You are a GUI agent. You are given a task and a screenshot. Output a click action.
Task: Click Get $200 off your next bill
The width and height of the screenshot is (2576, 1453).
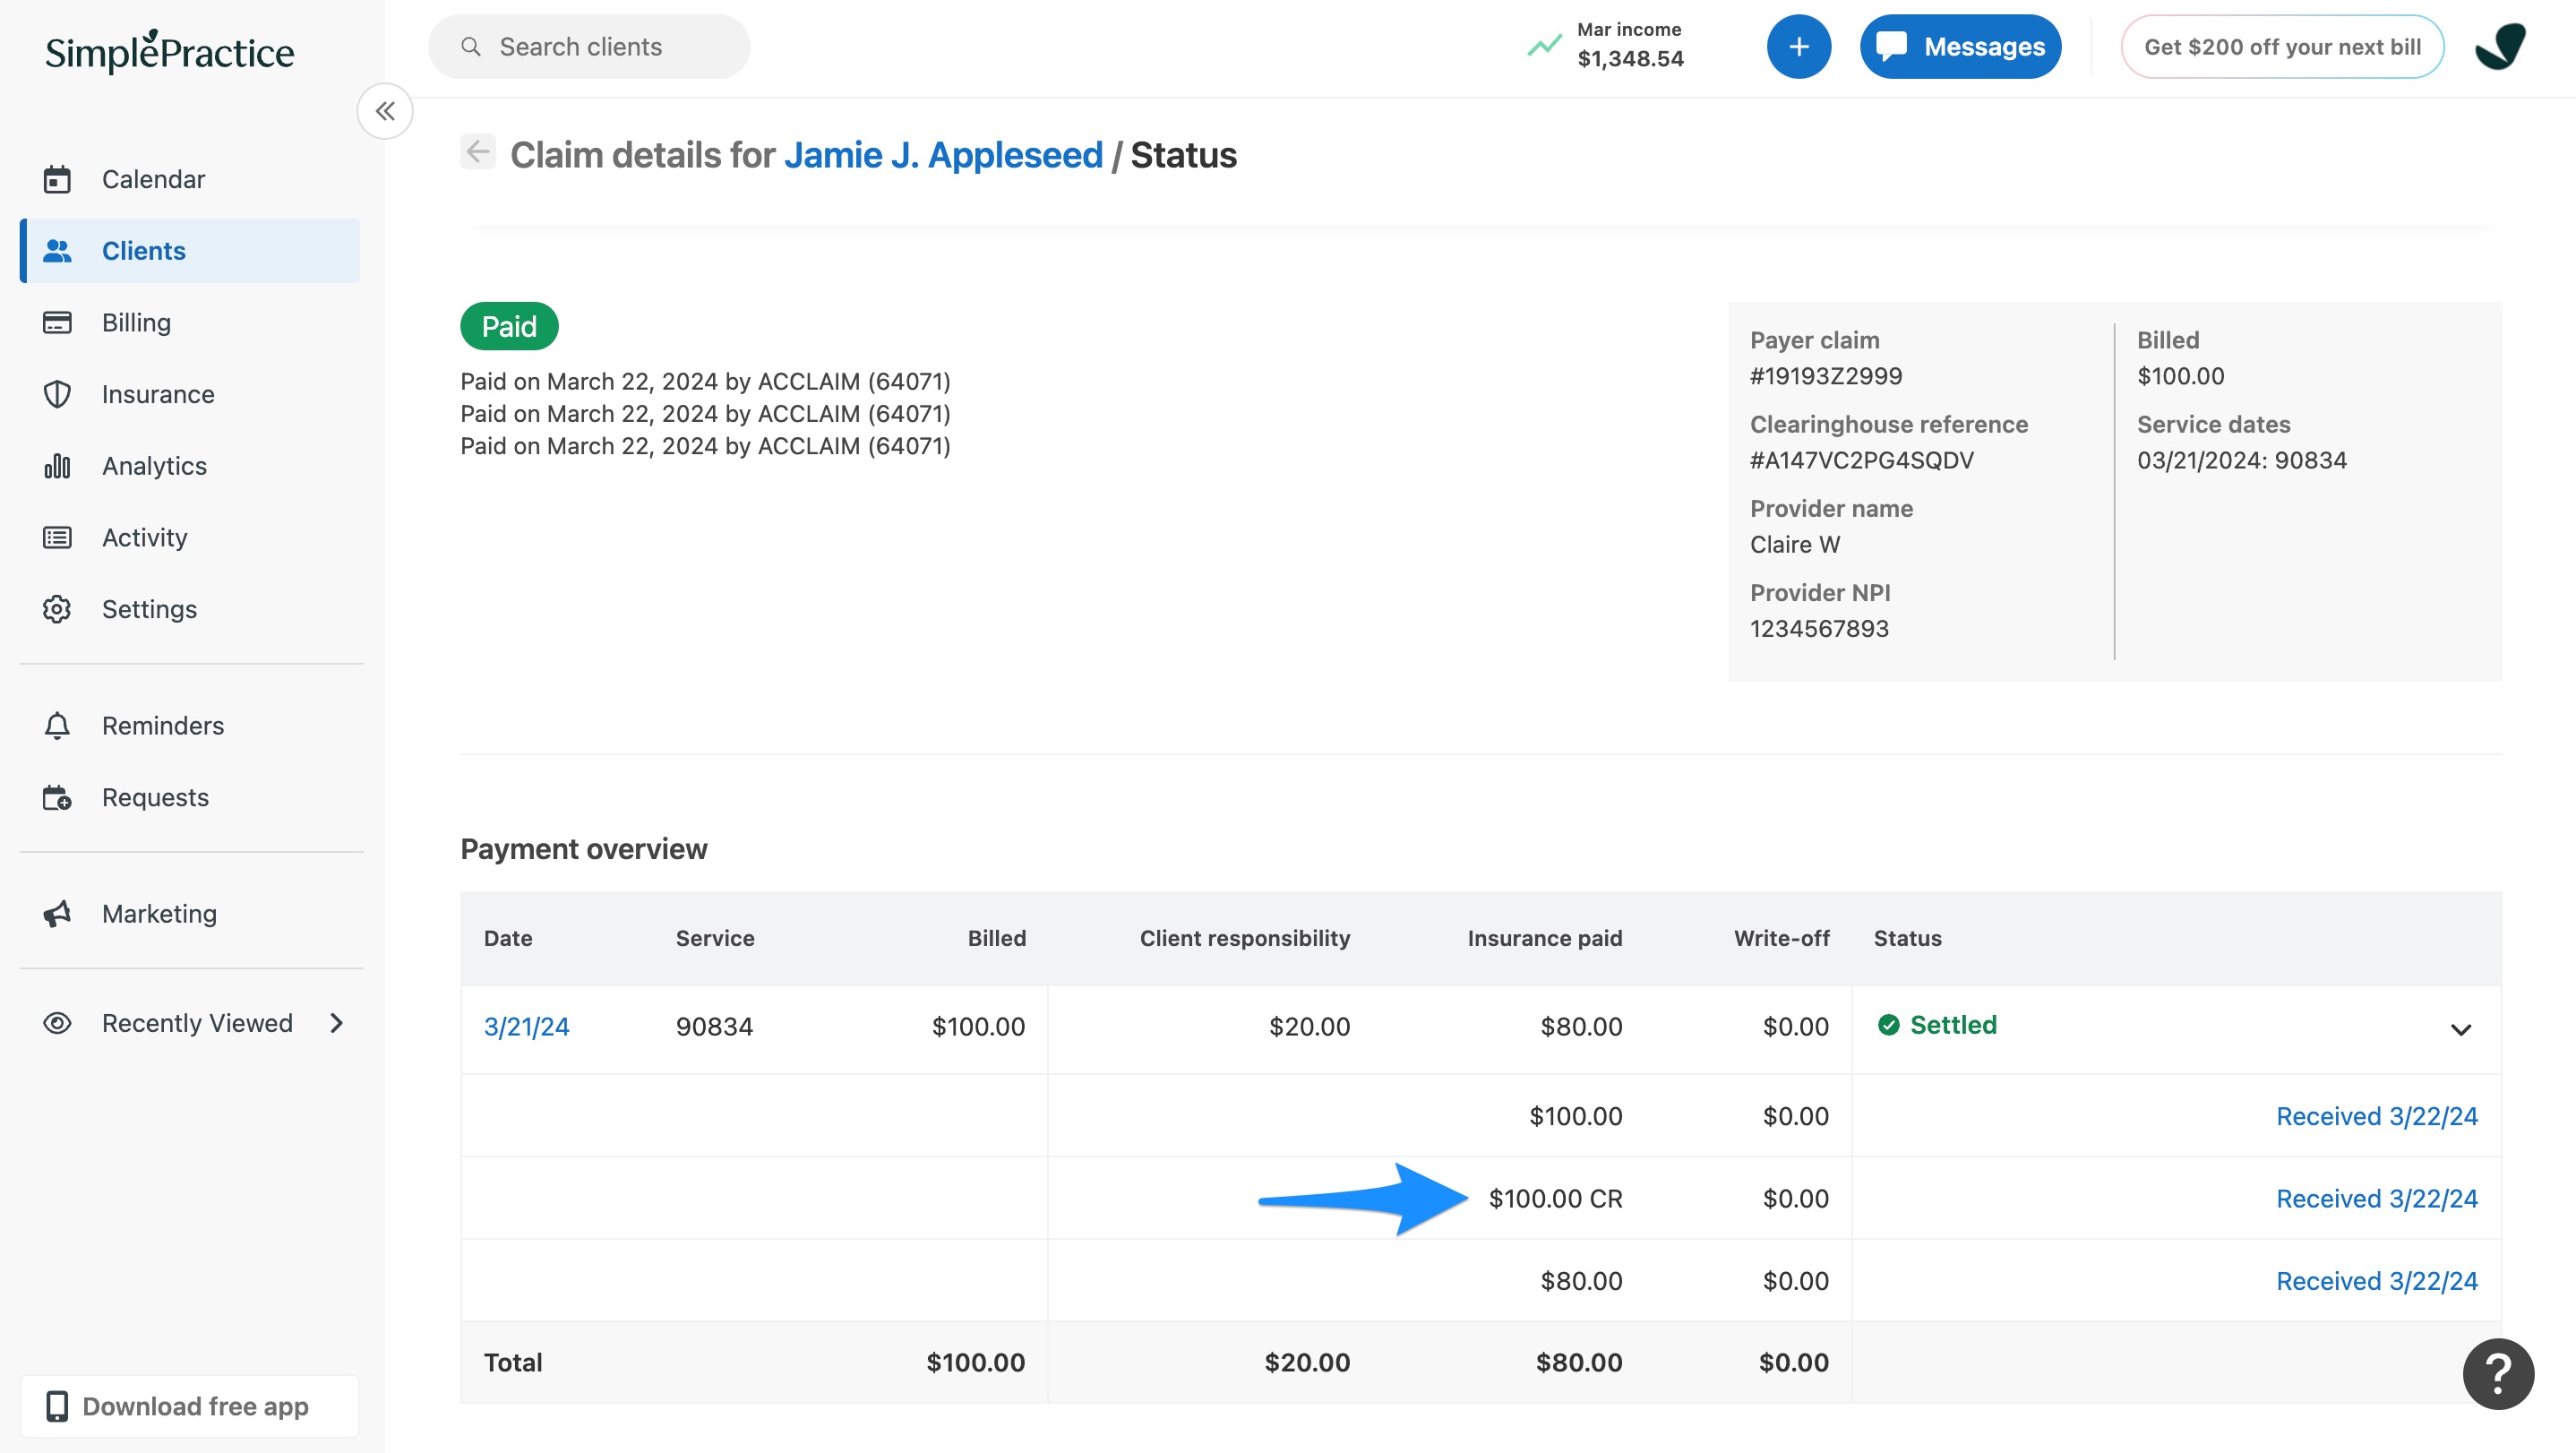2282,46
